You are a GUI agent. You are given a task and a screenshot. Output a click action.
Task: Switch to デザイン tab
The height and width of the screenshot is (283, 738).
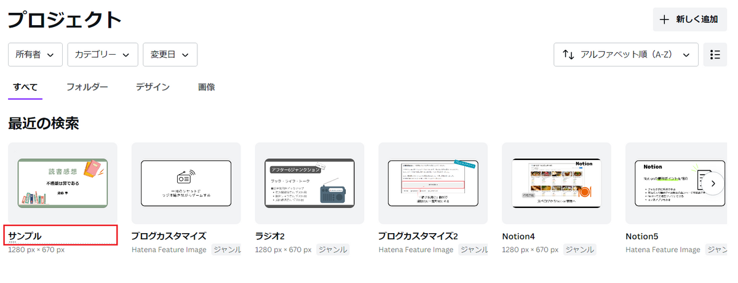pos(153,87)
